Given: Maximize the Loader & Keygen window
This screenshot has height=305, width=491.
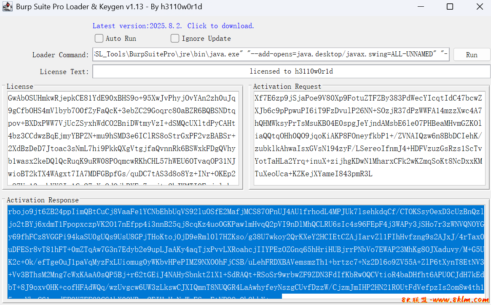Looking at the screenshot, I should coord(450,7).
